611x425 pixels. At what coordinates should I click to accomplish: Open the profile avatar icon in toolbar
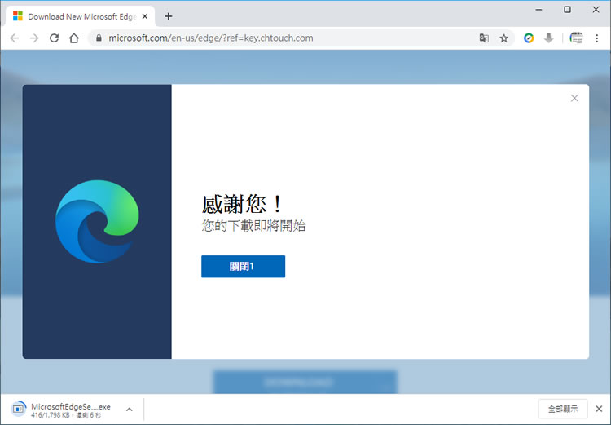(576, 38)
